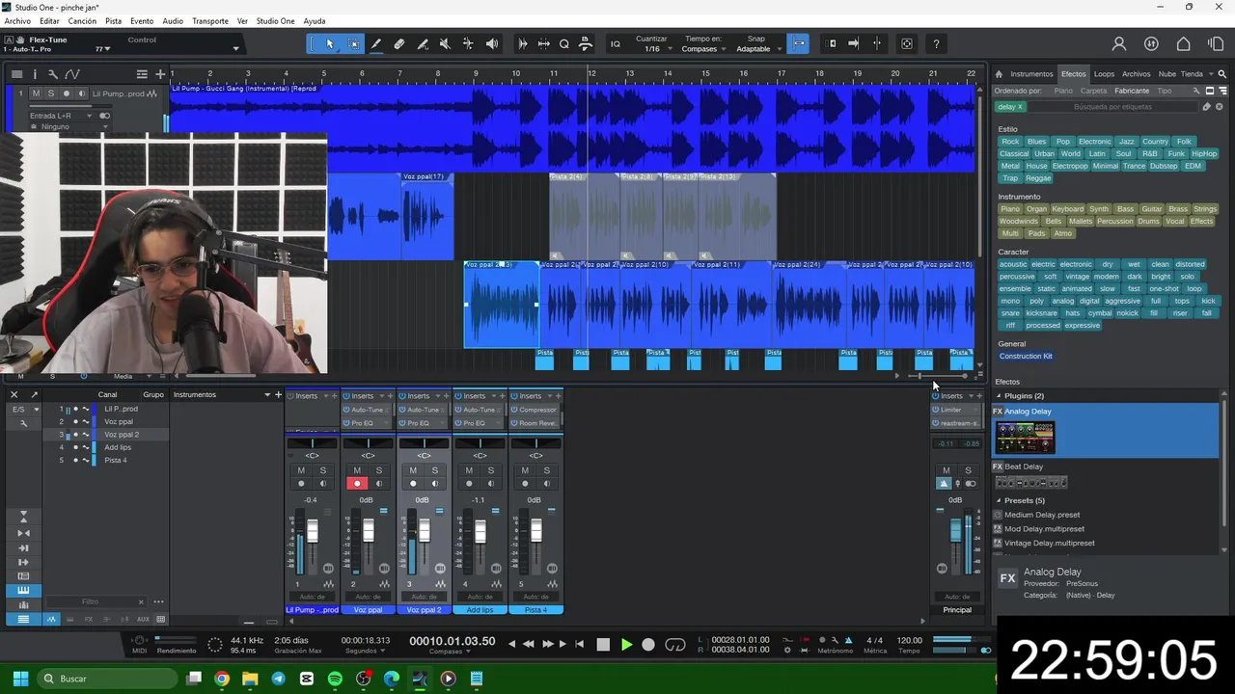
Task: Open the Transporte menu
Action: tap(210, 21)
